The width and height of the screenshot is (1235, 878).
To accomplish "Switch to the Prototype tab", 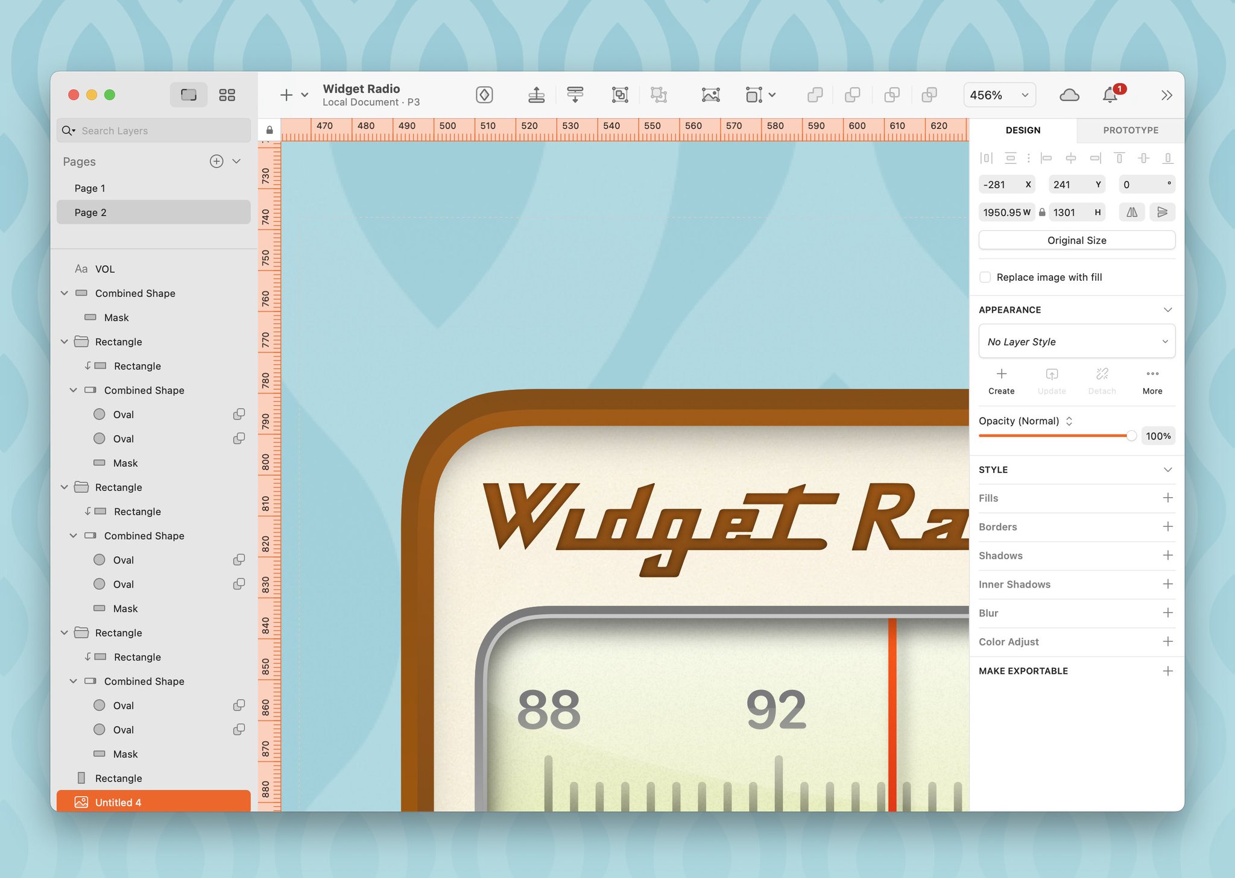I will (x=1130, y=130).
